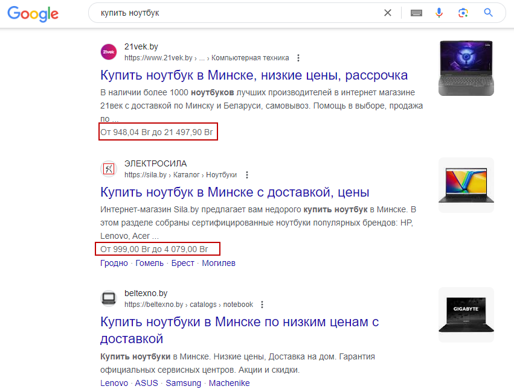Image resolution: width=514 pixels, height=392 pixels.
Task: Open the Machenike sitelink
Action: [229, 383]
